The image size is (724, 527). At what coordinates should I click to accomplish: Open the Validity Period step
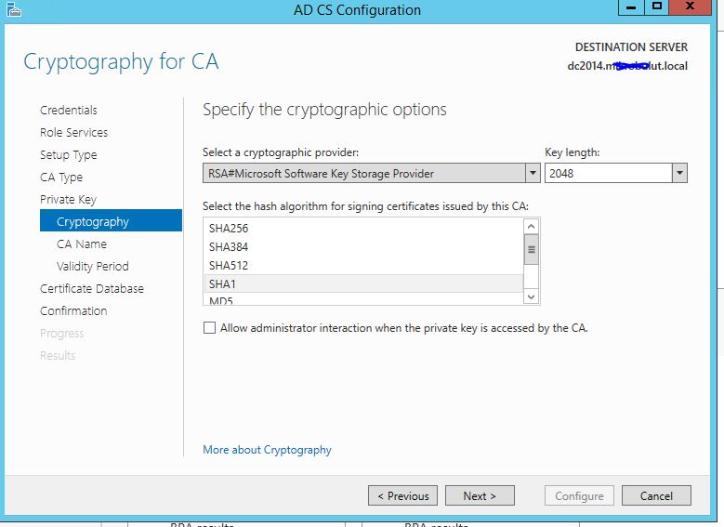[93, 266]
